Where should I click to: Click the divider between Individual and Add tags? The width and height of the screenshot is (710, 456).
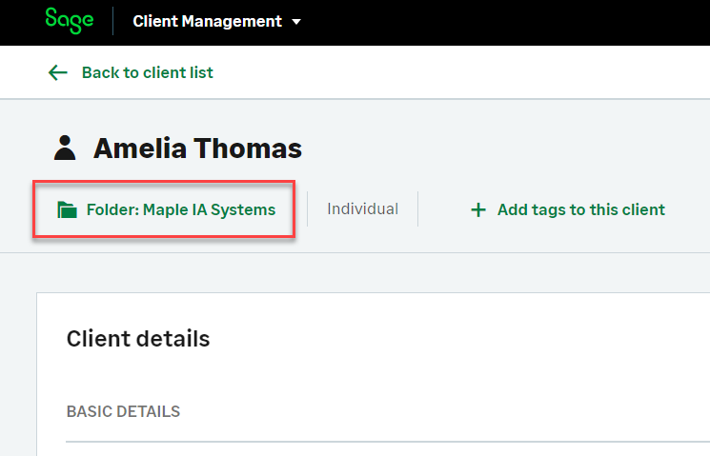(x=417, y=209)
